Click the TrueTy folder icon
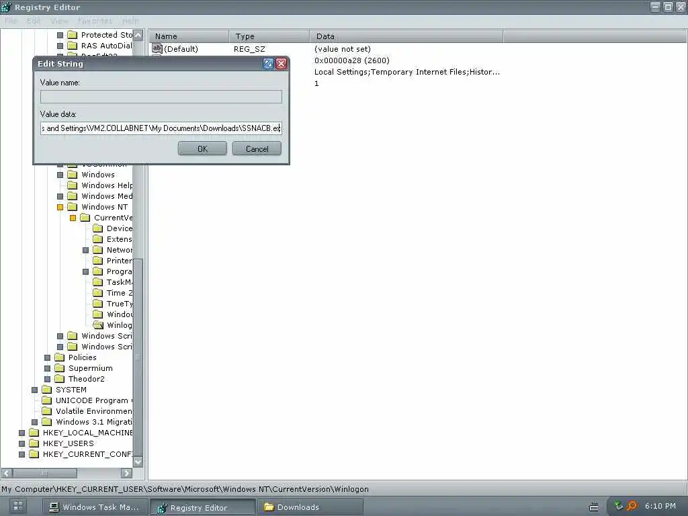Screen dimensions: 688x516 [x=98, y=304]
